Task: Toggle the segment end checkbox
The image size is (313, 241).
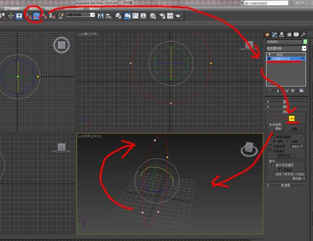Action: 270,151
